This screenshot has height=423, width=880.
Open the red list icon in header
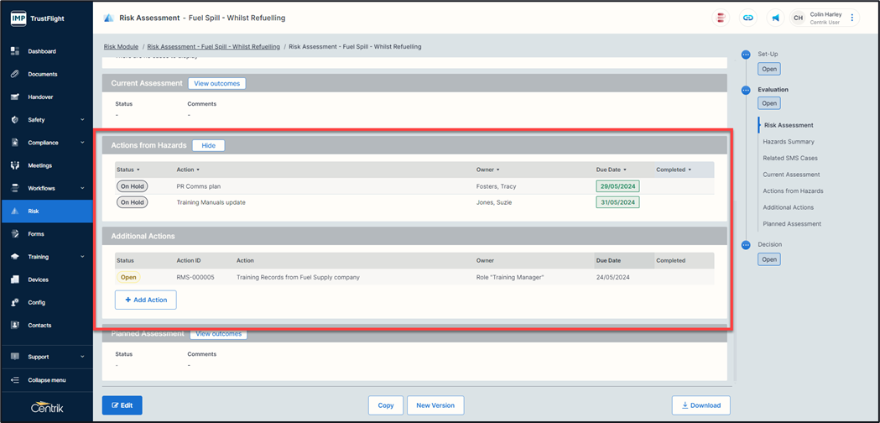pyautogui.click(x=720, y=18)
